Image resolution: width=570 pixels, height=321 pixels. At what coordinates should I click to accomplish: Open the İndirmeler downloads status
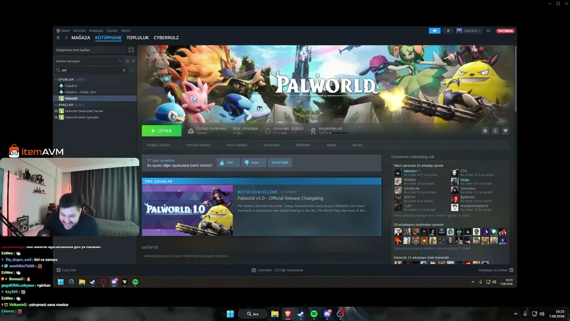click(x=277, y=270)
